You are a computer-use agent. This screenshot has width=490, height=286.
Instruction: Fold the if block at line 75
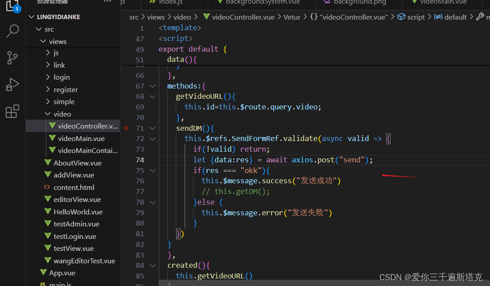pyautogui.click(x=152, y=171)
